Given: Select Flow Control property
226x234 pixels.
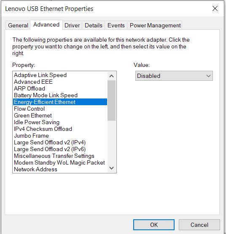Looking at the screenshot, I should [x=60, y=109].
